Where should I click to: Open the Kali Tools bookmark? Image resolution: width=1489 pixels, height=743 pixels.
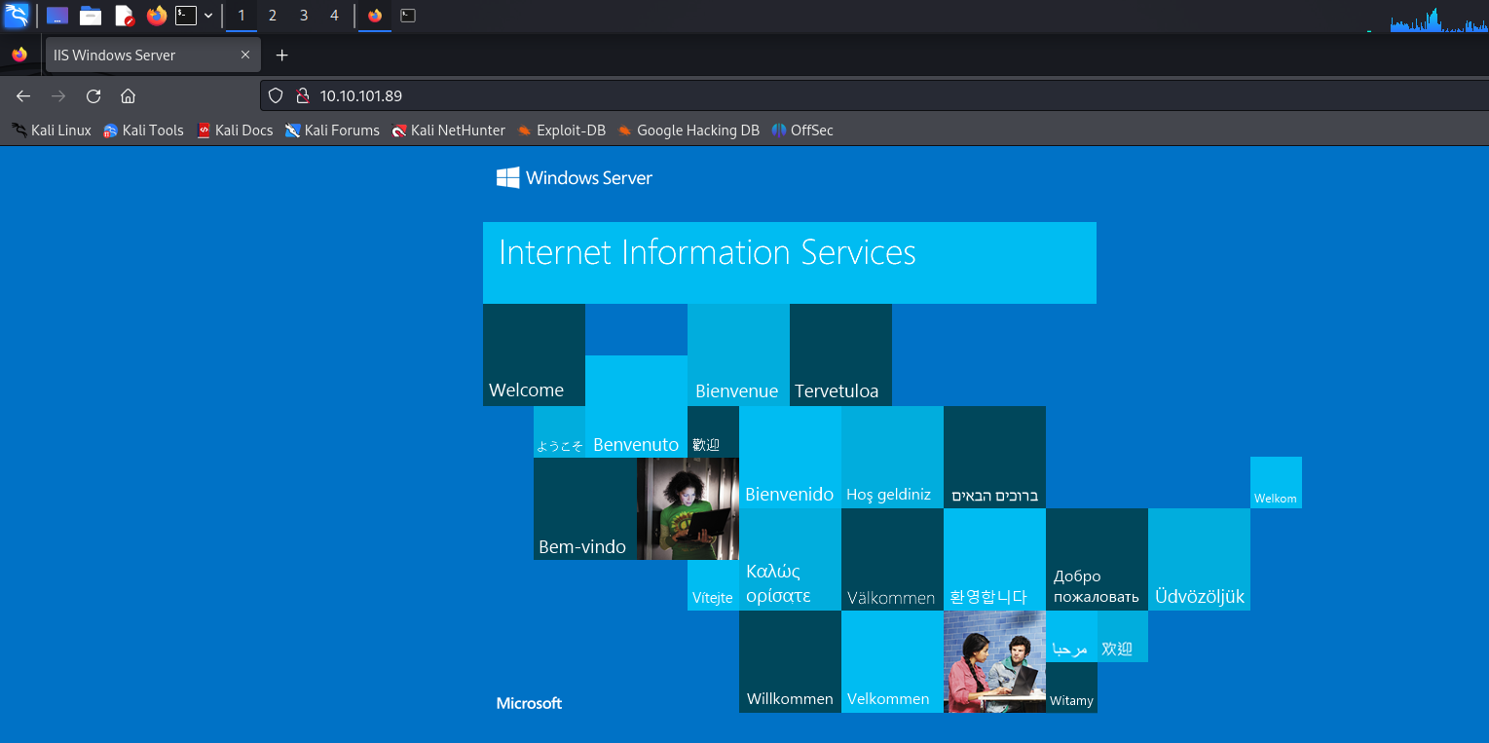(143, 130)
